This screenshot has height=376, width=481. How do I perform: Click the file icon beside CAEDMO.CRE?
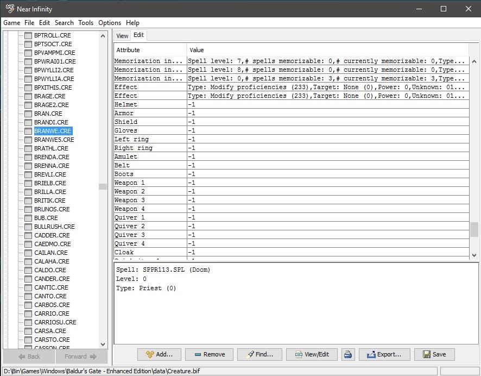coord(28,244)
